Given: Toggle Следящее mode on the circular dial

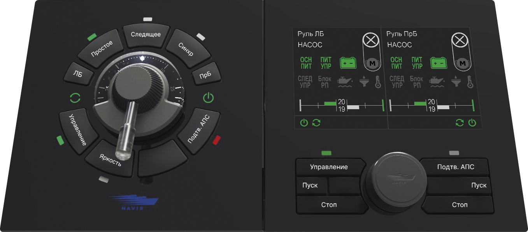Looking at the screenshot, I should (146, 34).
